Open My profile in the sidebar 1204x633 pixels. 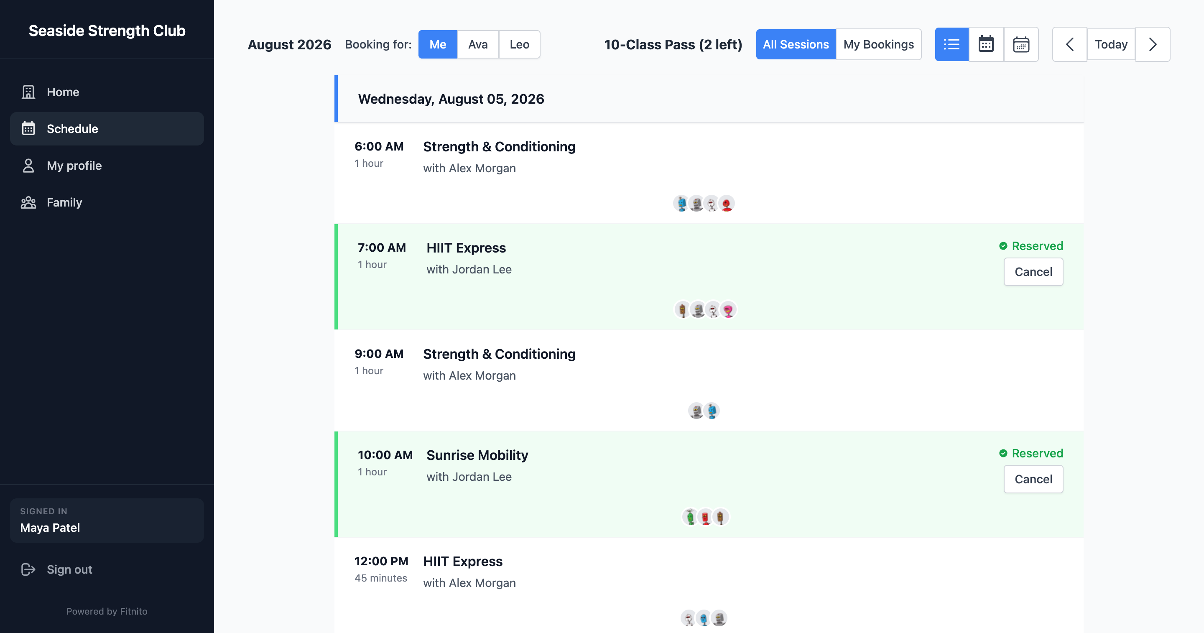(107, 166)
